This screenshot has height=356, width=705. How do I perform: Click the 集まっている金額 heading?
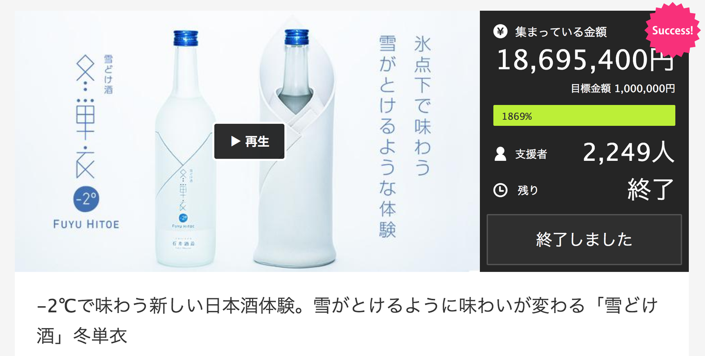[x=561, y=32]
